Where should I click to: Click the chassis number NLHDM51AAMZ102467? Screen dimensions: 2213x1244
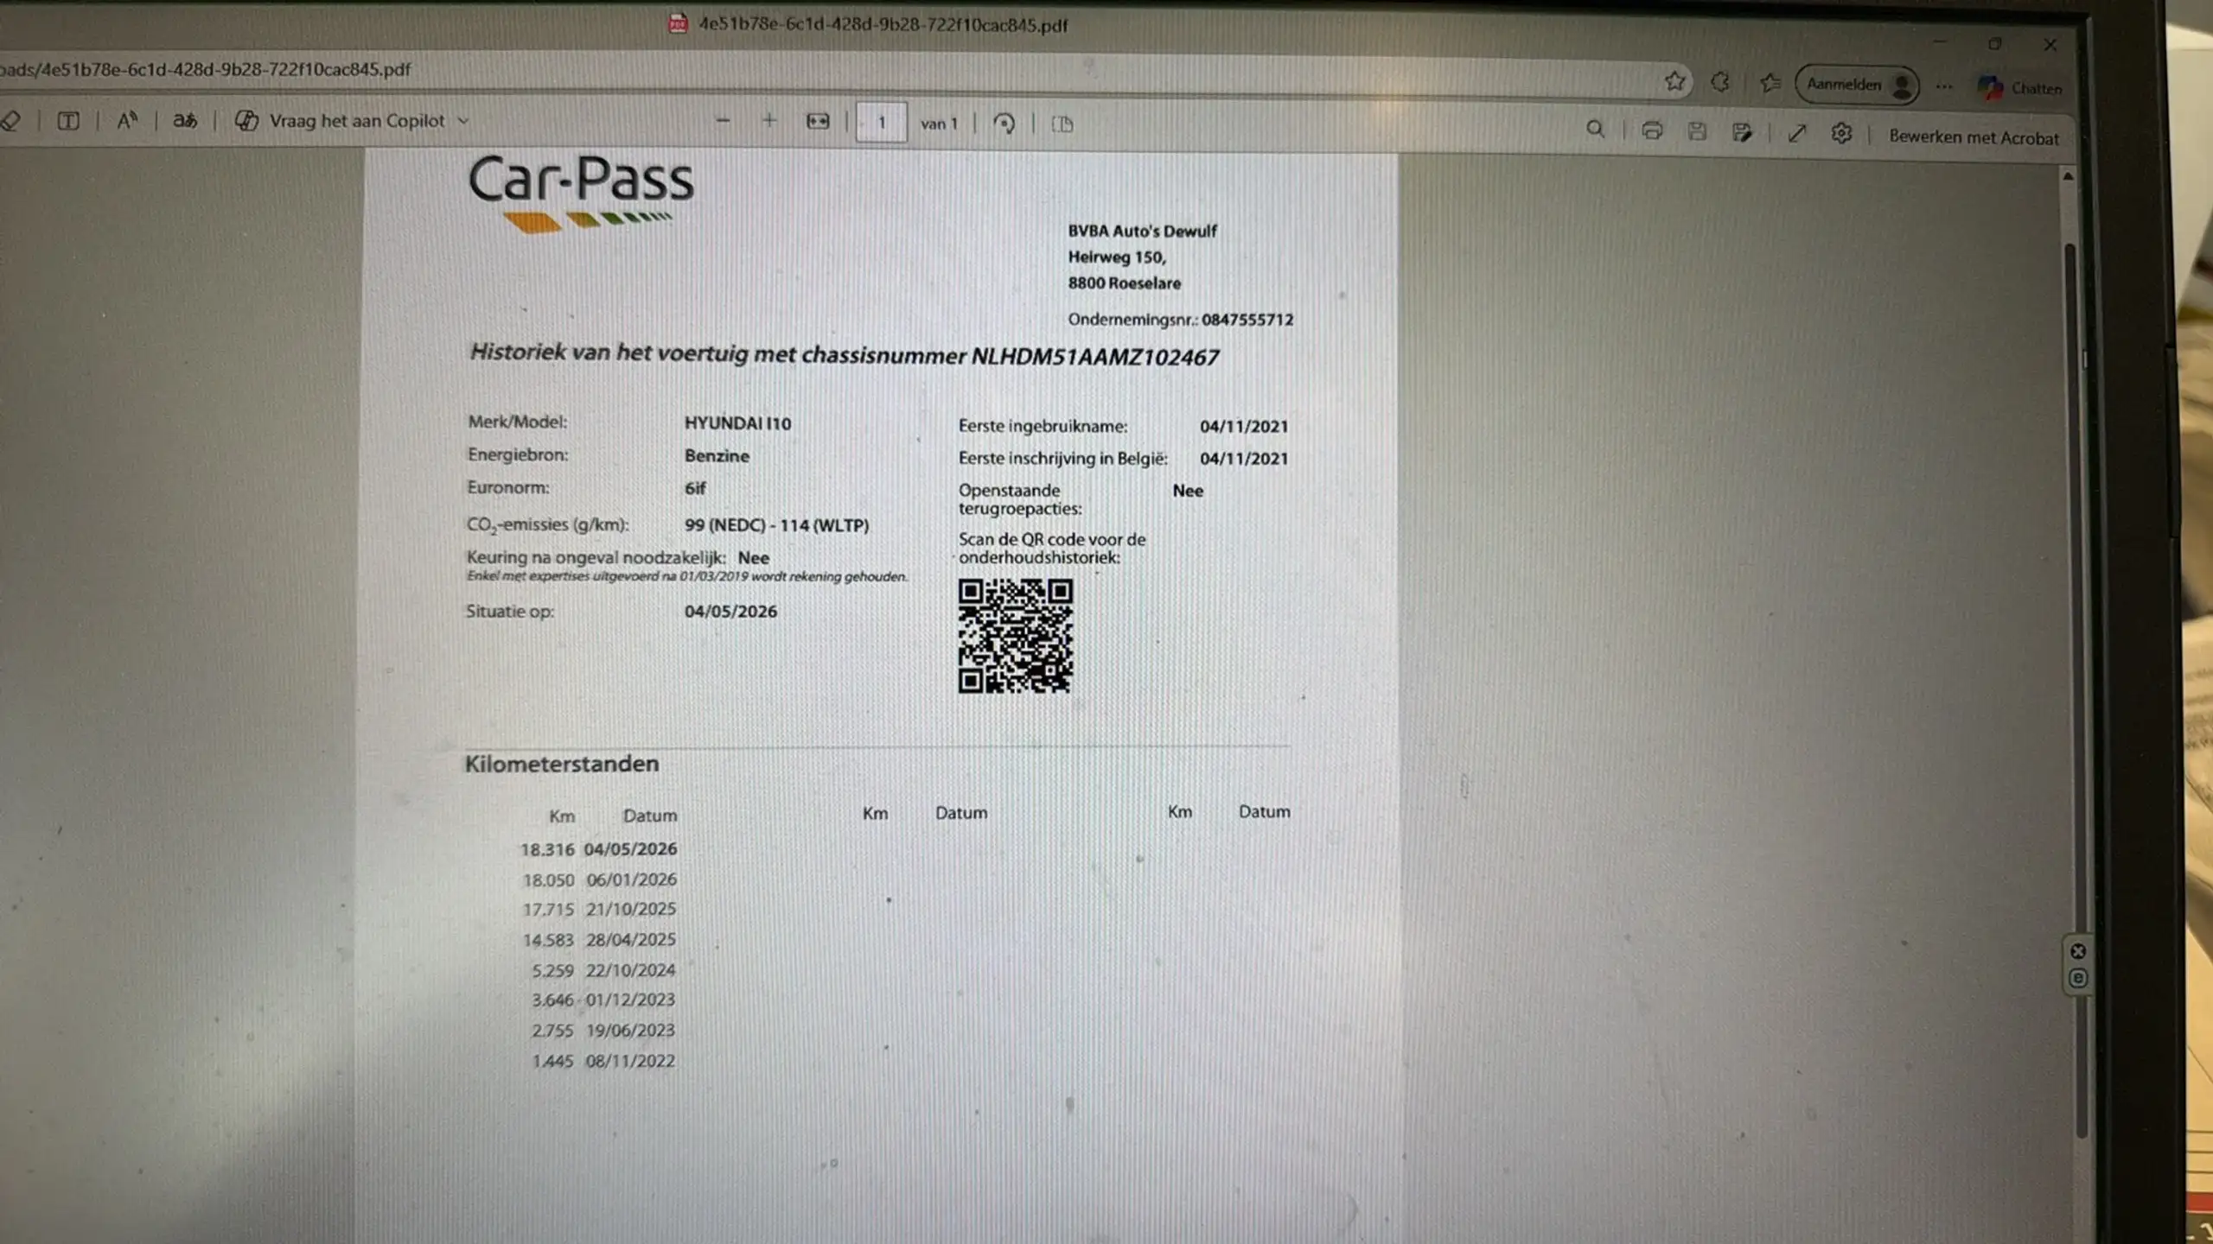coord(1094,357)
